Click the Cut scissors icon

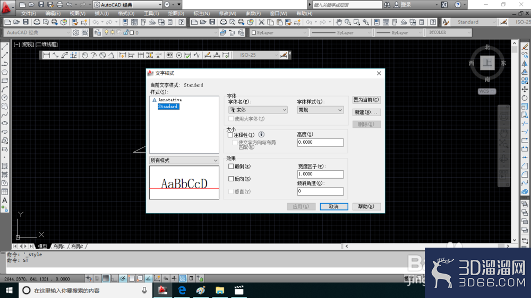coord(261,22)
